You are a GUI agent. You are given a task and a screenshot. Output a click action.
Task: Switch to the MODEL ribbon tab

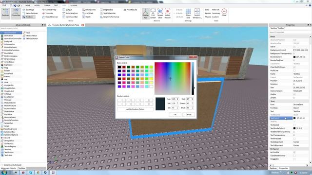[37, 5]
